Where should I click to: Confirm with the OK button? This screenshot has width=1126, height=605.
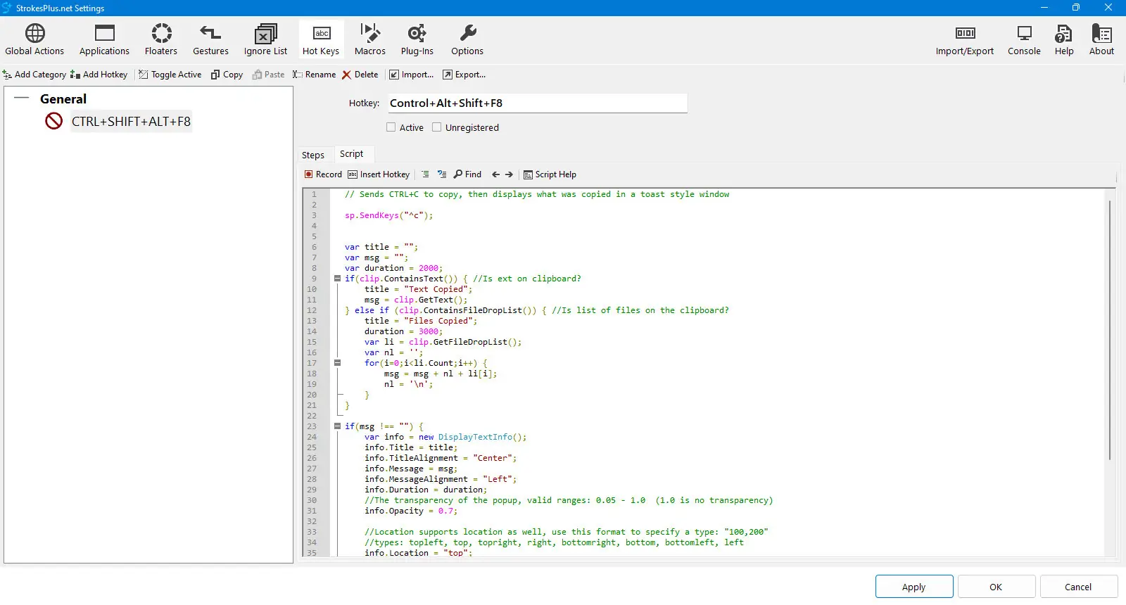tap(996, 587)
